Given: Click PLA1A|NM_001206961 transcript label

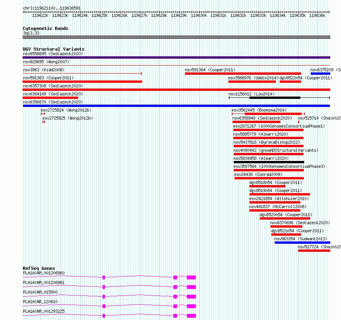Looking at the screenshot, I should [44, 282].
